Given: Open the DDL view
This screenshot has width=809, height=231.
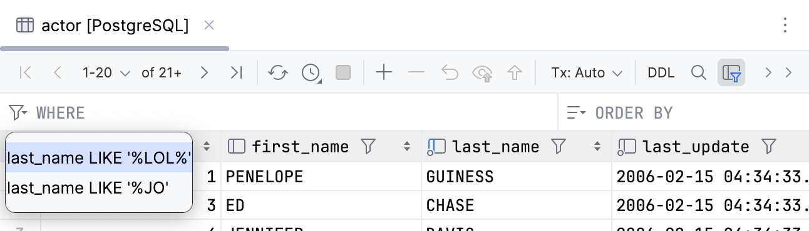Looking at the screenshot, I should 661,72.
